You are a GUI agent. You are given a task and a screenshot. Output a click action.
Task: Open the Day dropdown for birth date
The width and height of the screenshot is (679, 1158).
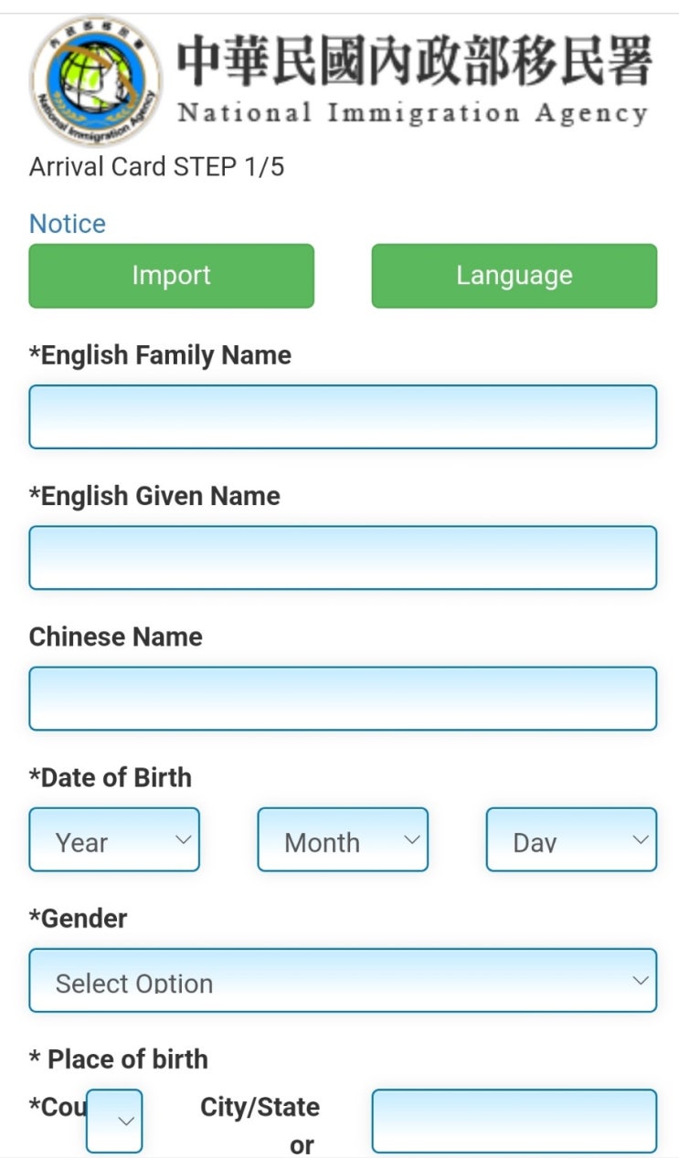pos(571,839)
